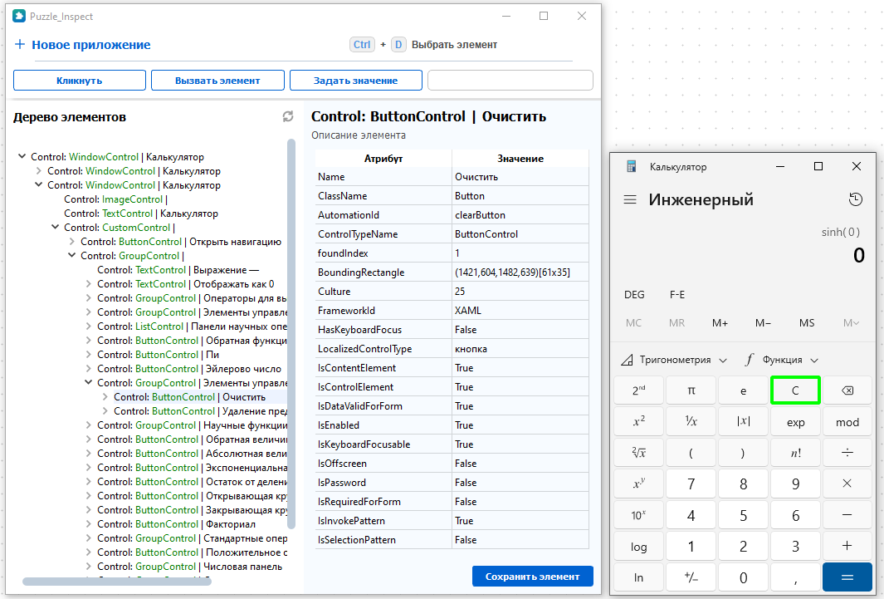The width and height of the screenshot is (884, 599).
Task: Select tree row ImageControl
Action: (115, 199)
